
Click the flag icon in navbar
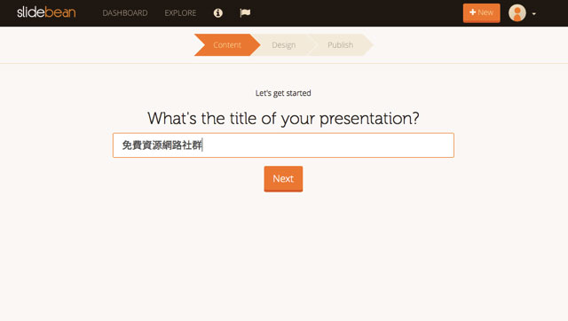pos(245,13)
